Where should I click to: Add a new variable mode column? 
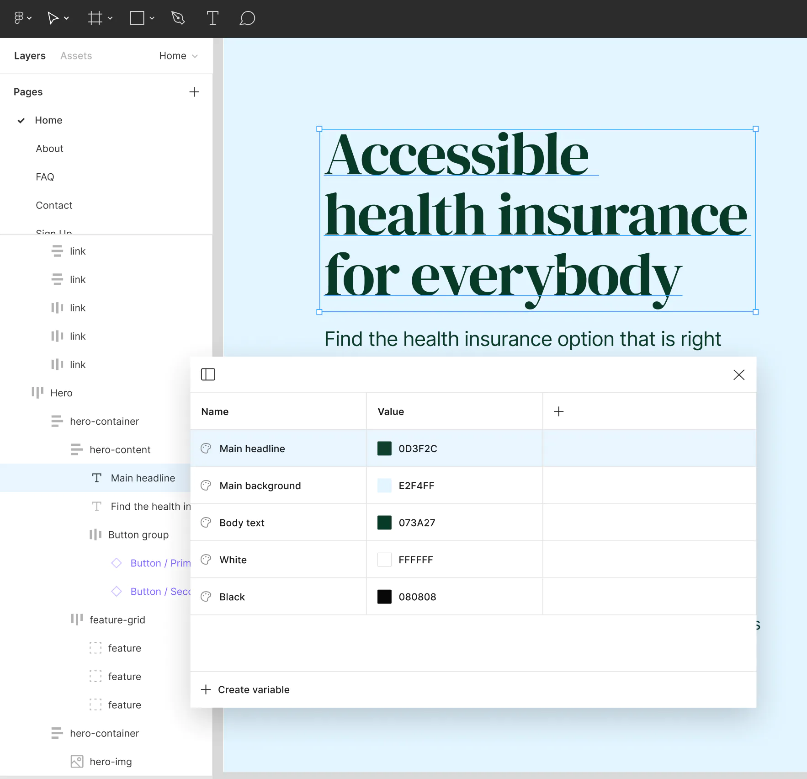[x=558, y=411]
